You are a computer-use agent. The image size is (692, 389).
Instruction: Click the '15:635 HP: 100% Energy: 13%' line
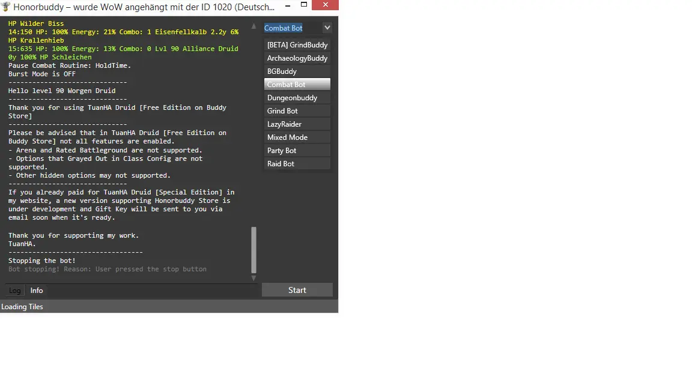123,49
